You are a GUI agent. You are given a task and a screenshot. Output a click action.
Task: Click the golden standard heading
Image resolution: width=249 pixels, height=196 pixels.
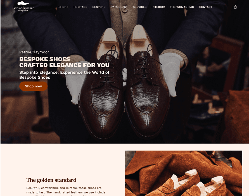tap(51, 180)
